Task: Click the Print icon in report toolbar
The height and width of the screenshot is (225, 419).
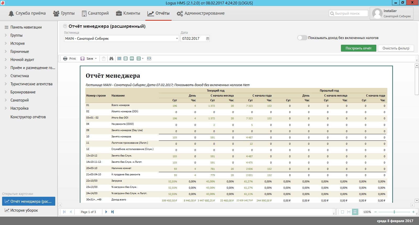Action: pos(65,59)
